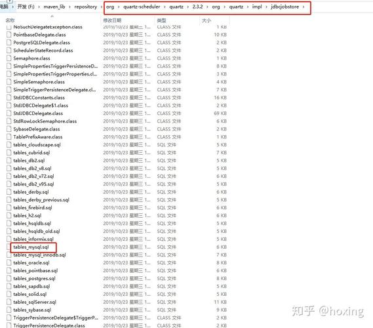Go to the 2.3.2 breadcrumb folder
The width and height of the screenshot is (373, 328).
tap(197, 7)
